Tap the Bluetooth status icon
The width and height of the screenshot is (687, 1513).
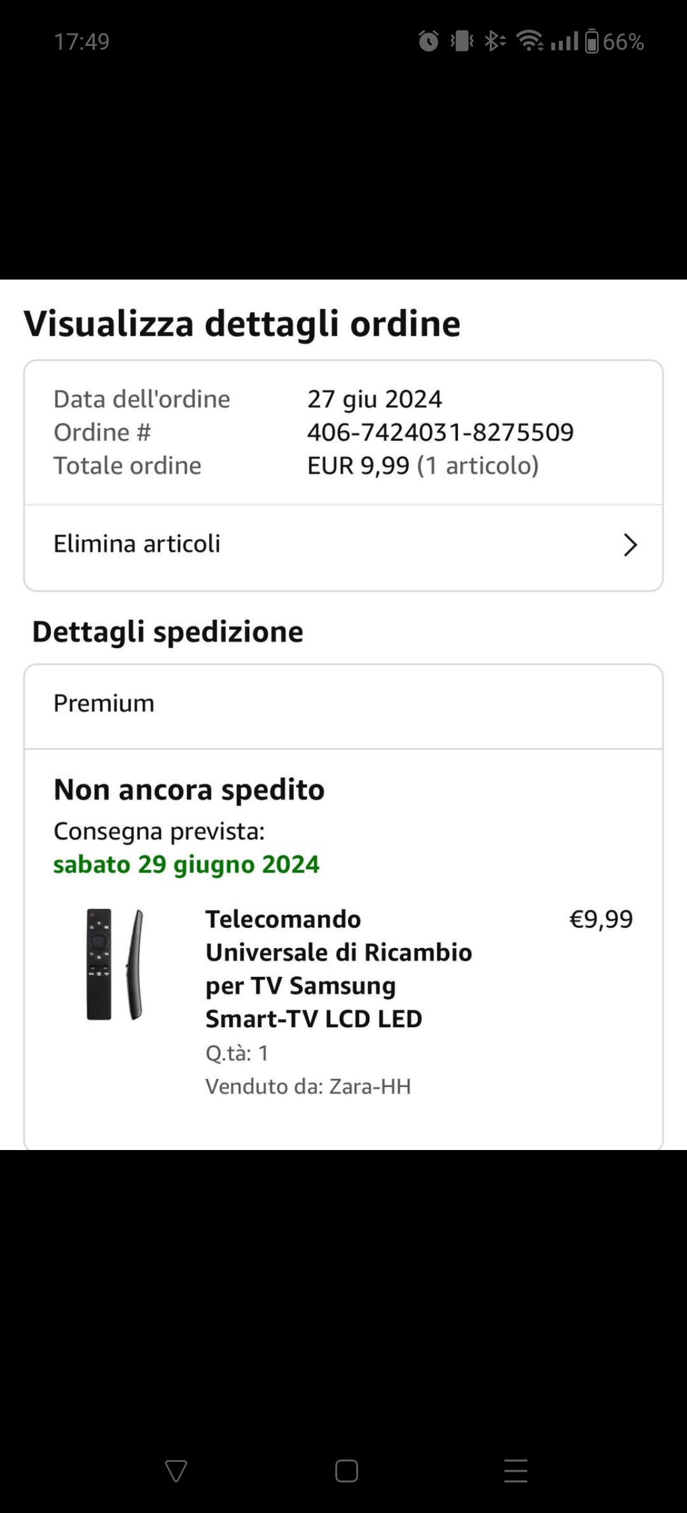495,41
